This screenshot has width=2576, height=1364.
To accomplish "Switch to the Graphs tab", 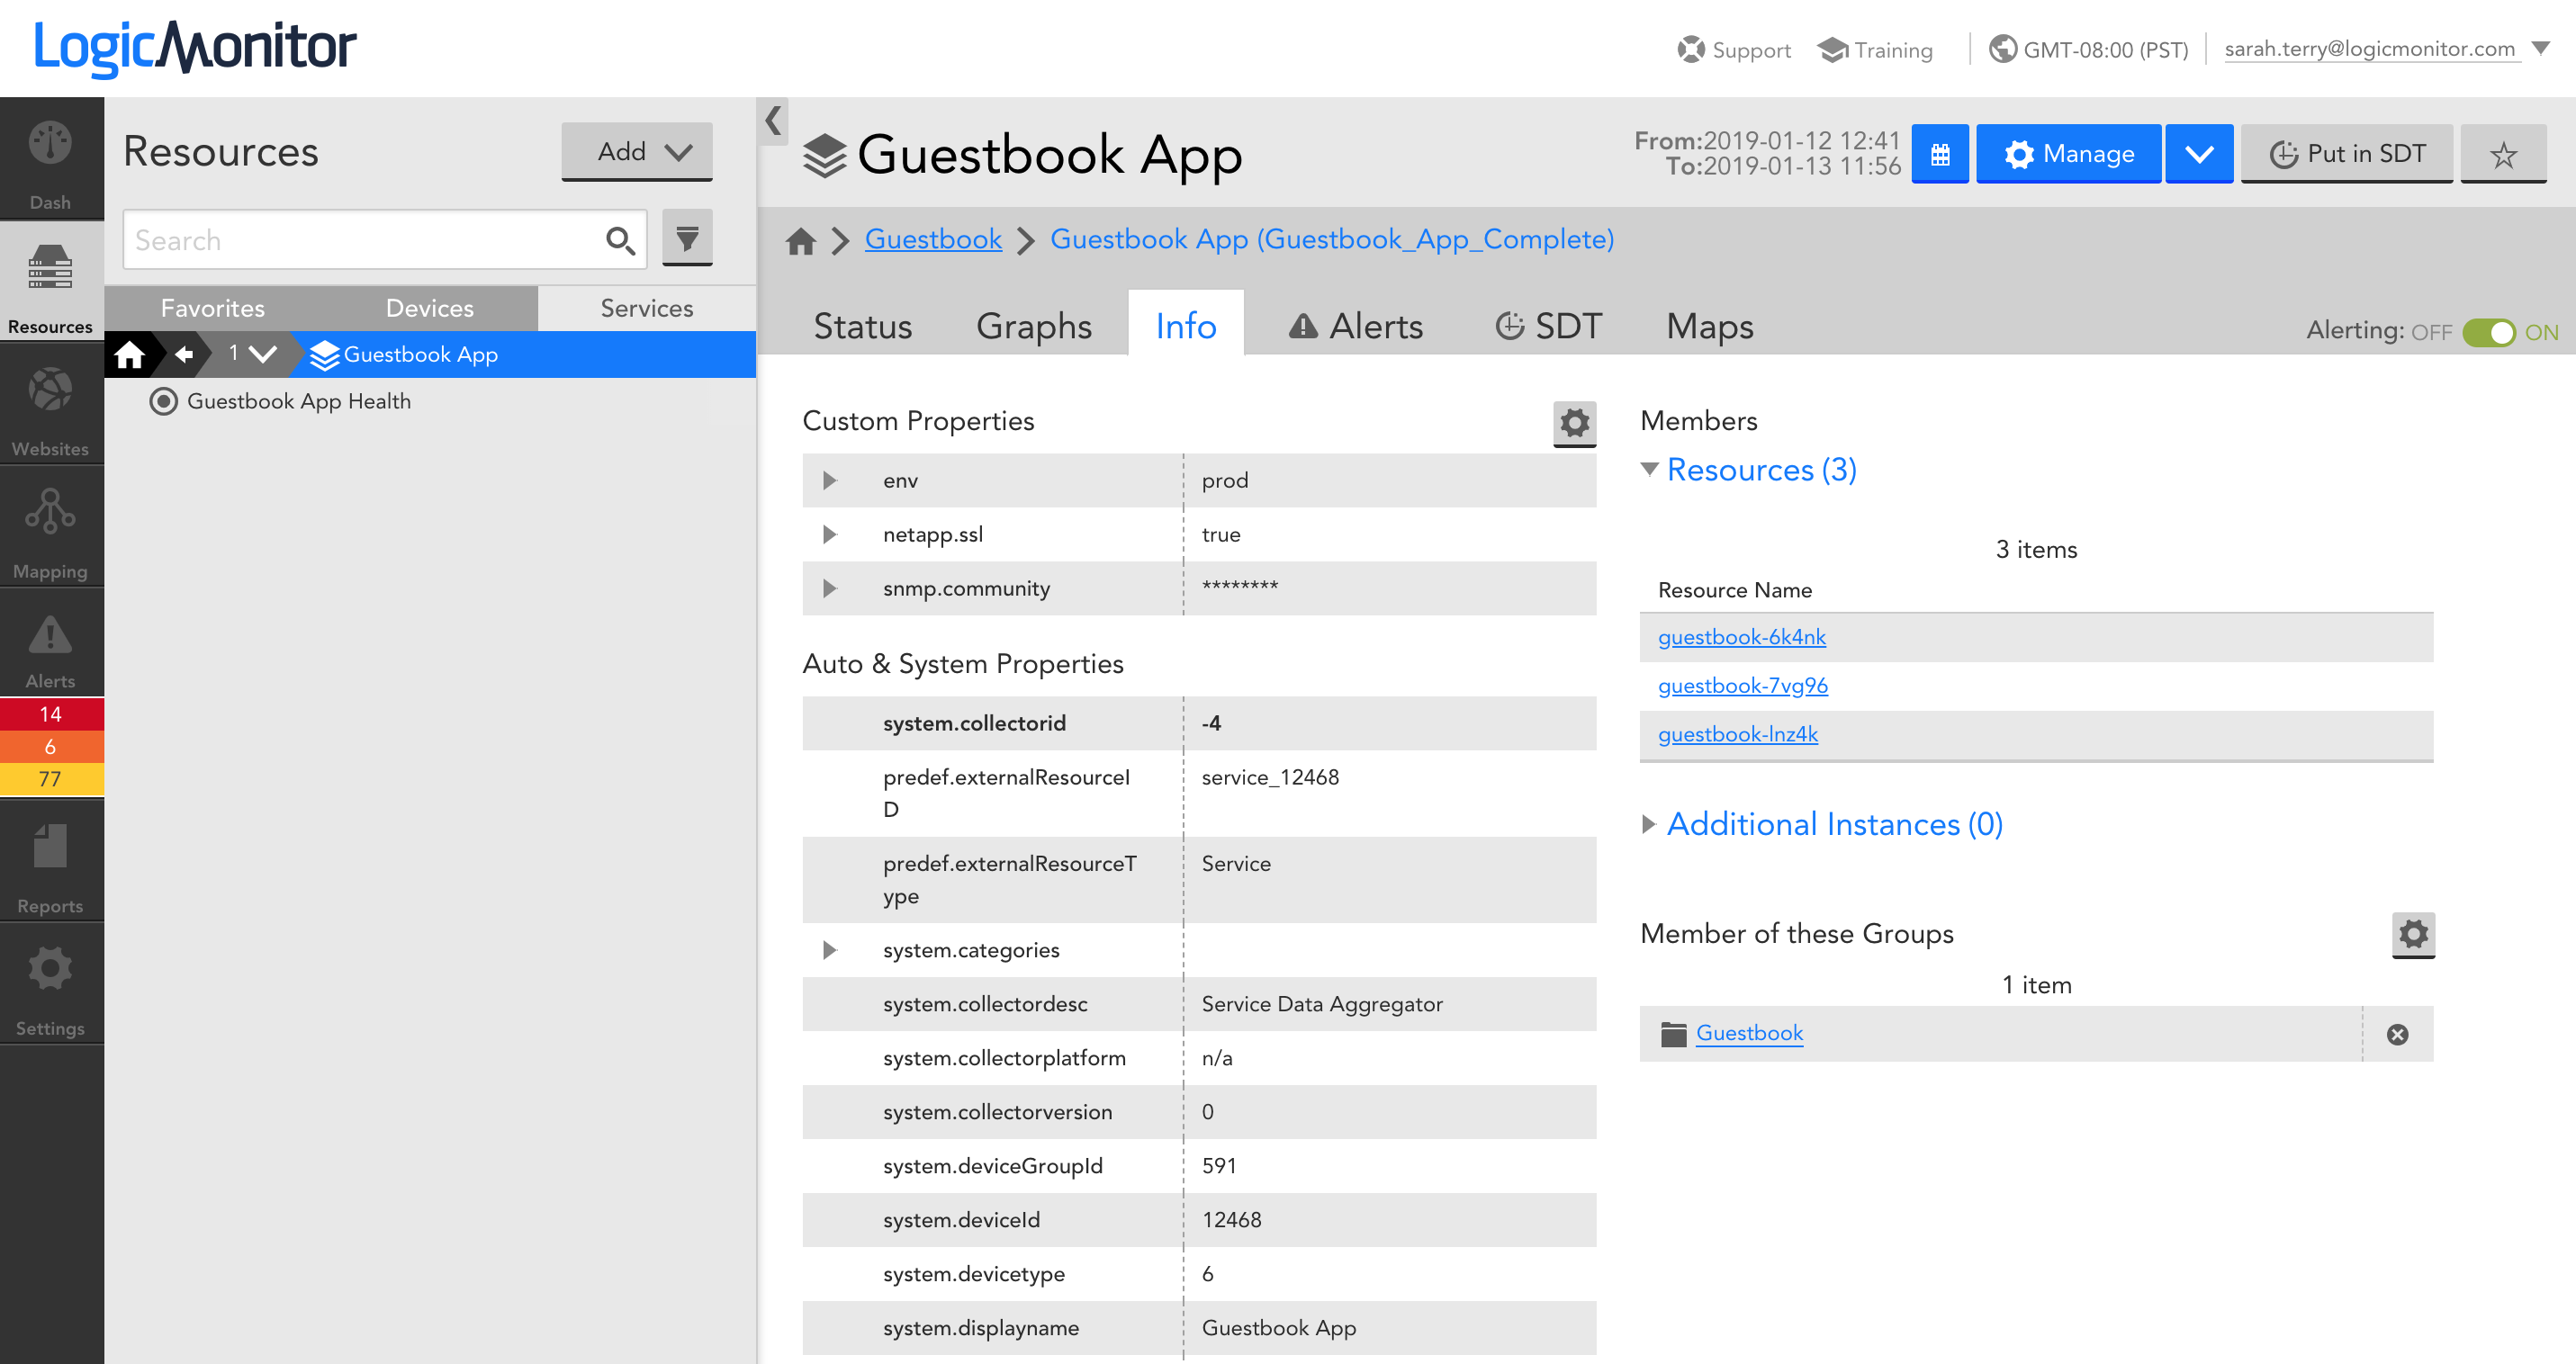I will (1033, 327).
